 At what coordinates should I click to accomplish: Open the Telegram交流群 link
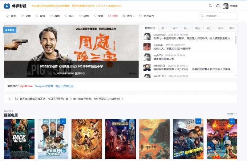[44, 86]
